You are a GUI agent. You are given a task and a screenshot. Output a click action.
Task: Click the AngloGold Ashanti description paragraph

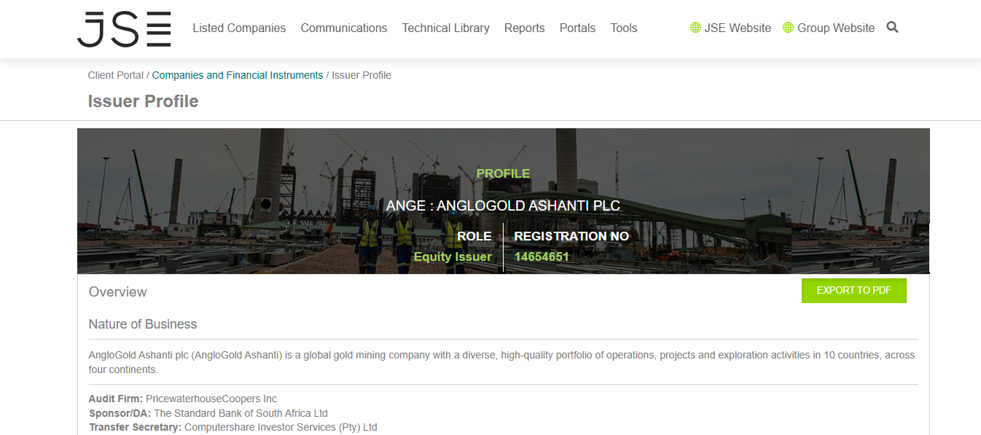click(502, 362)
